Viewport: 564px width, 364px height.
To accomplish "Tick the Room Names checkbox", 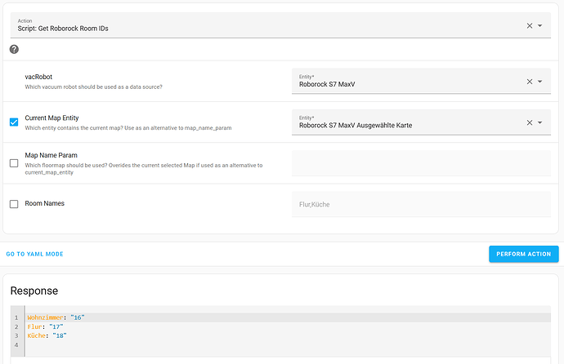I will pos(14,204).
